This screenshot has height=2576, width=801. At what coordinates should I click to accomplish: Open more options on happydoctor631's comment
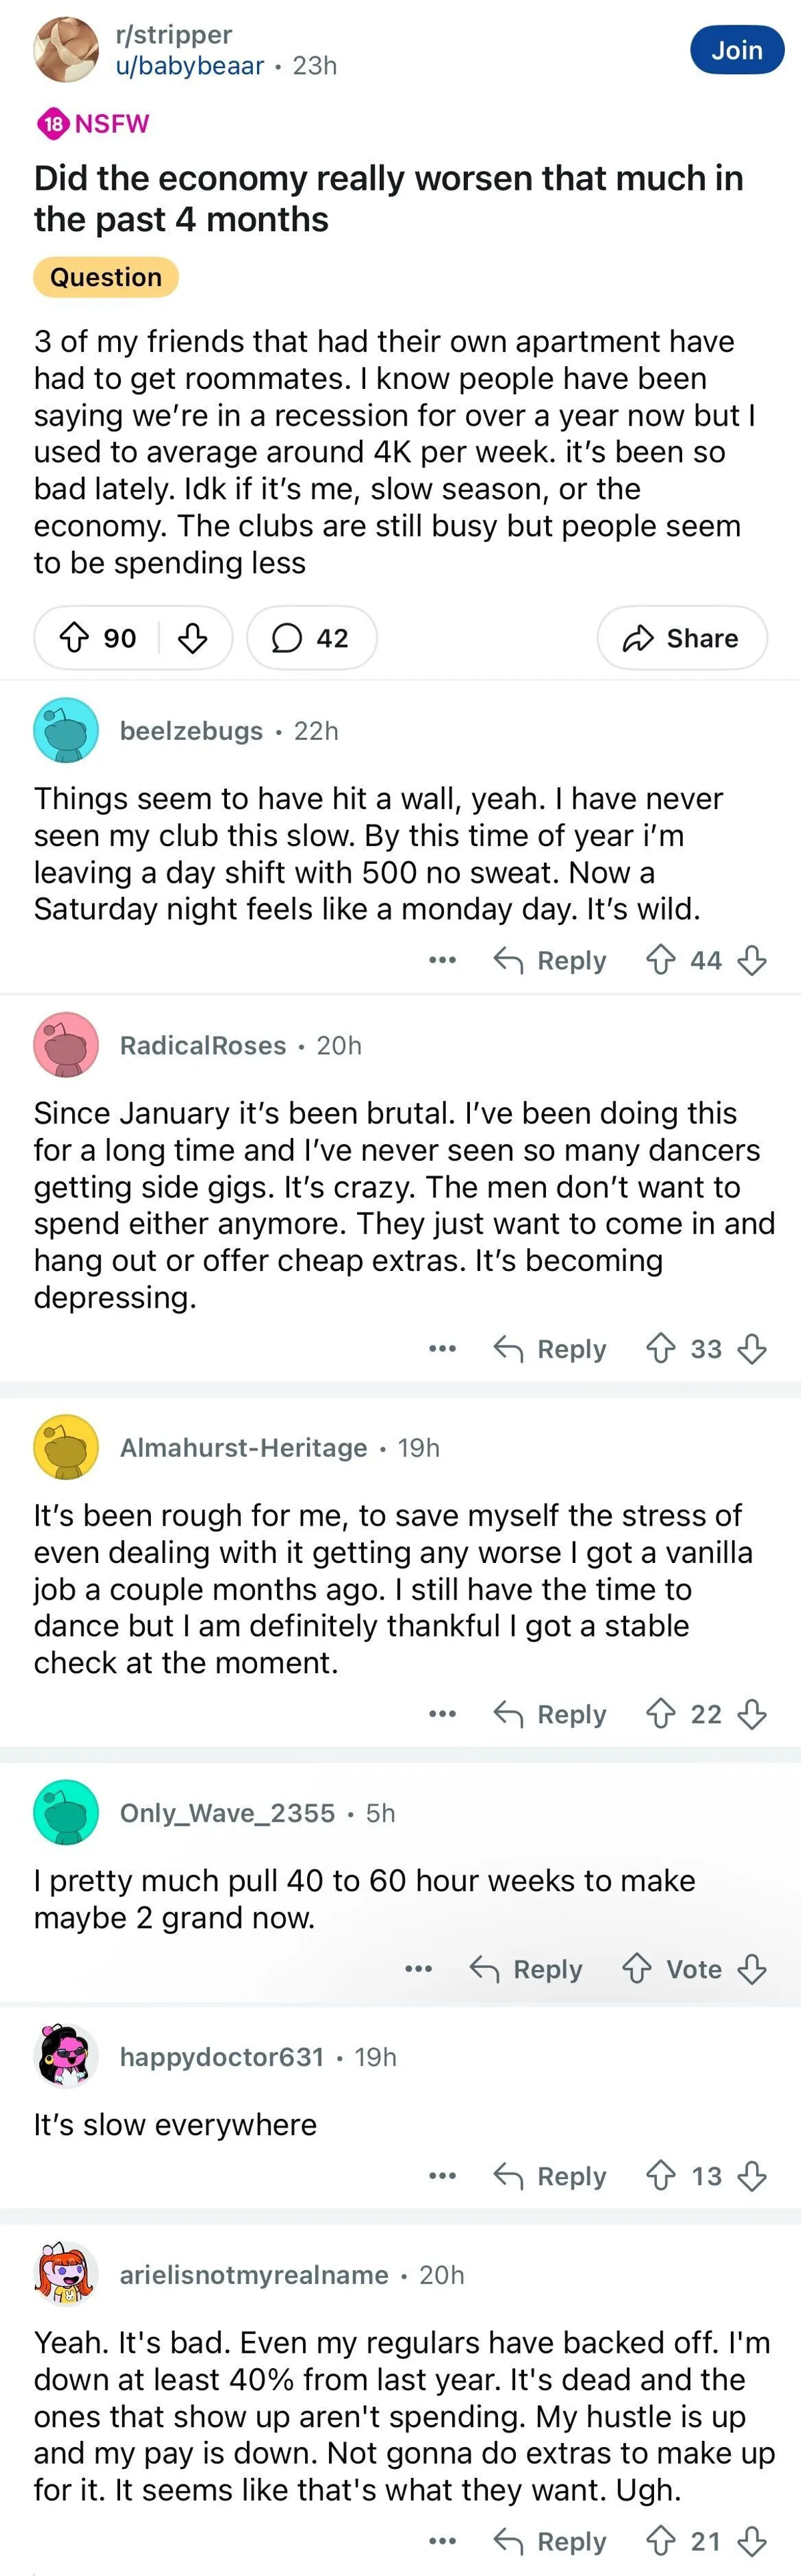(x=441, y=2176)
